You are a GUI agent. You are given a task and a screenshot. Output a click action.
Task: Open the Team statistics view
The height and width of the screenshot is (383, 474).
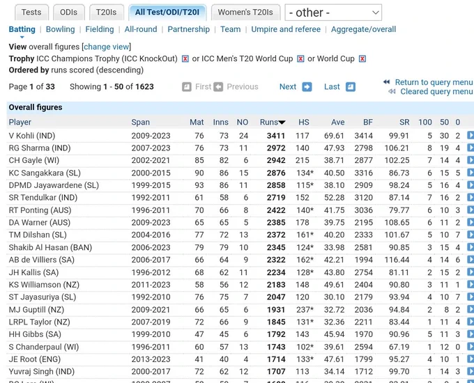(230, 29)
